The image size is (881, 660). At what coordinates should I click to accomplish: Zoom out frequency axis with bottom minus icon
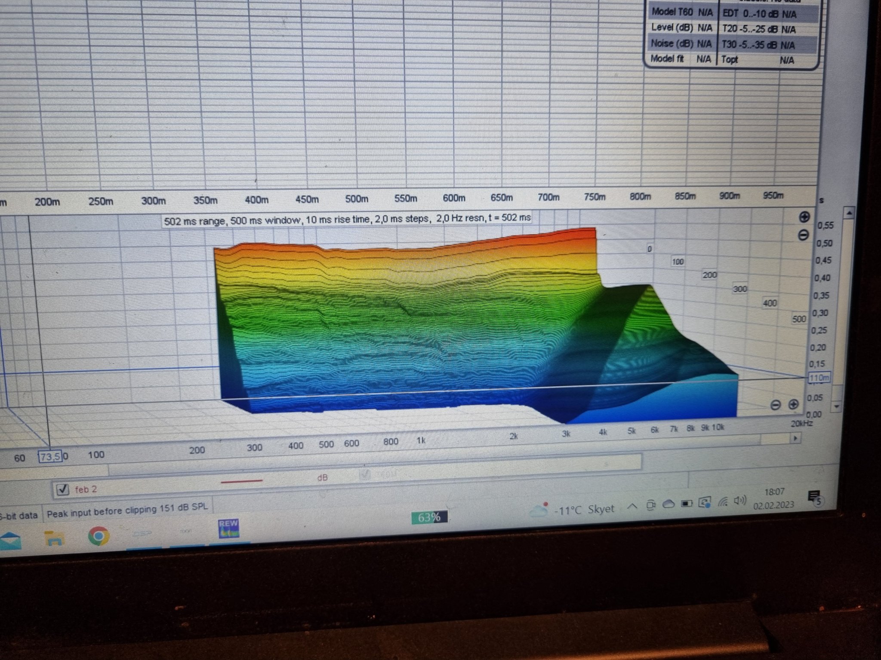(775, 405)
